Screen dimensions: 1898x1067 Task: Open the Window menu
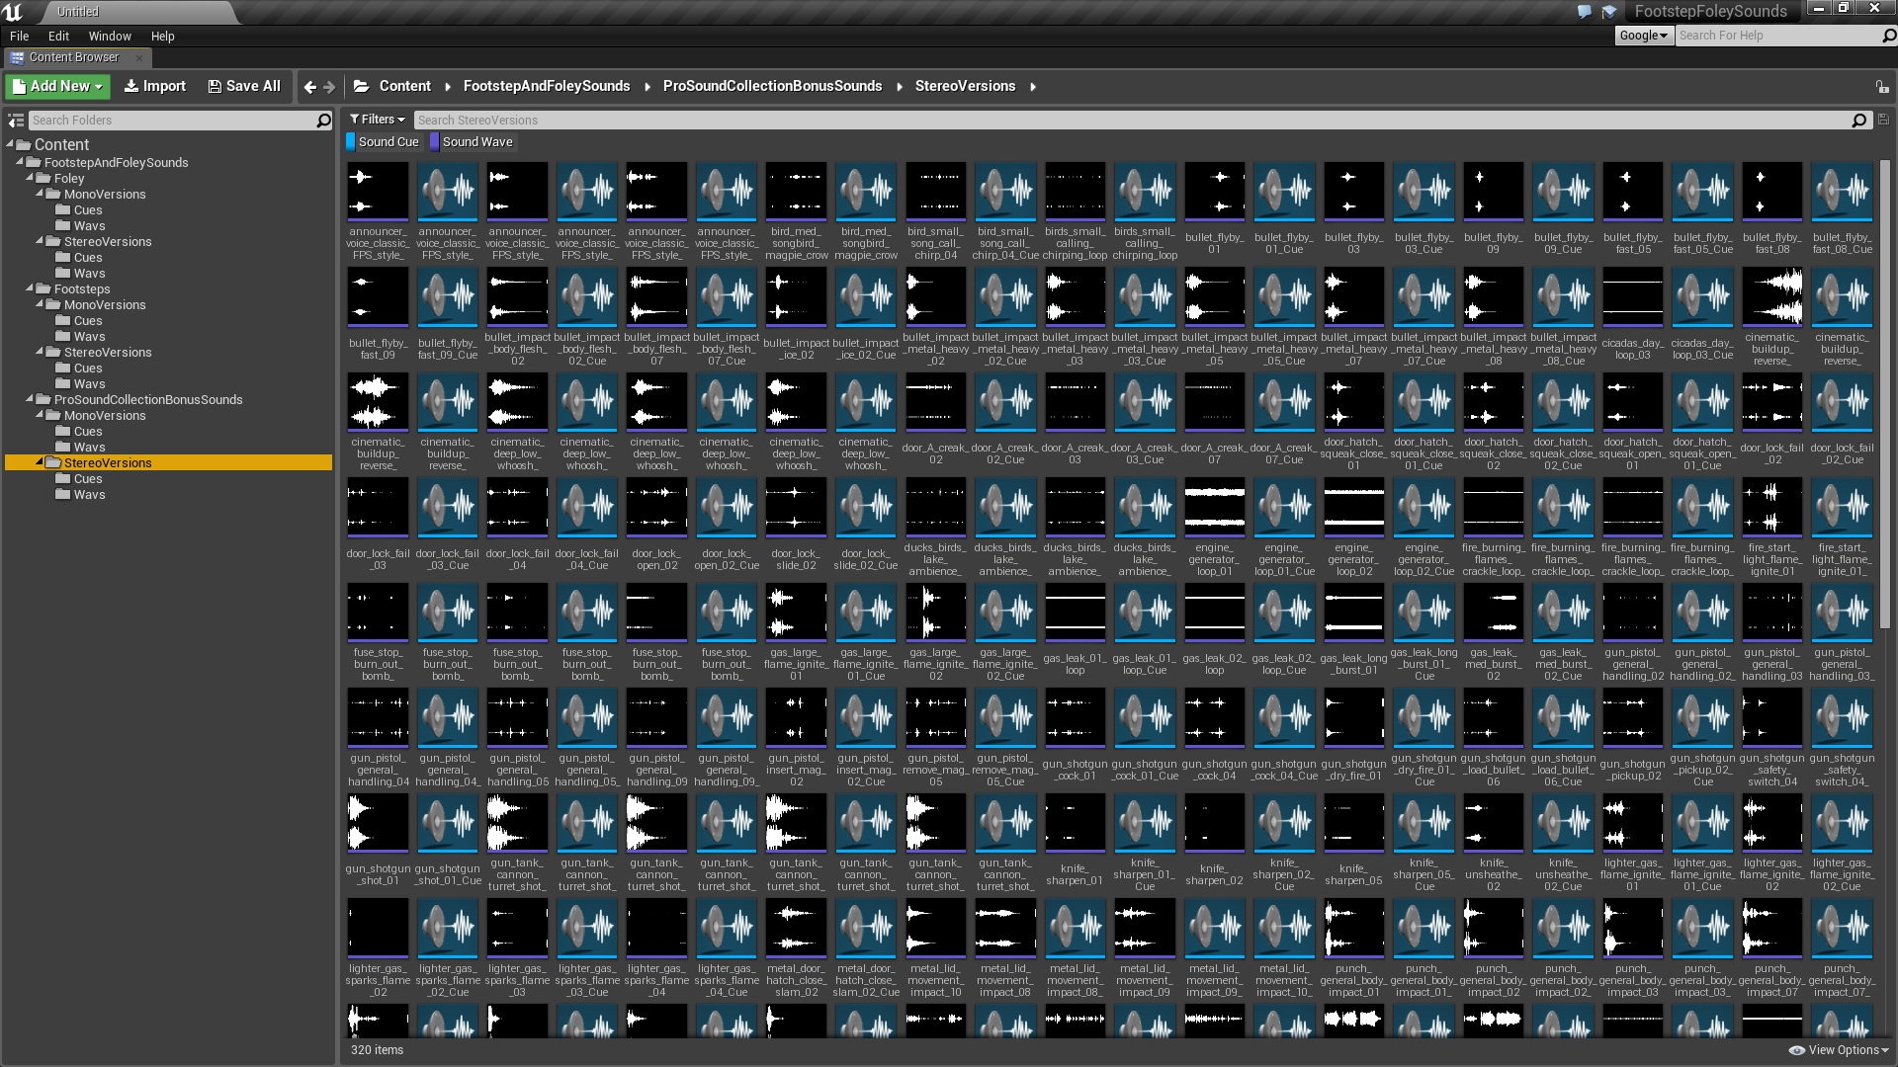tap(110, 36)
